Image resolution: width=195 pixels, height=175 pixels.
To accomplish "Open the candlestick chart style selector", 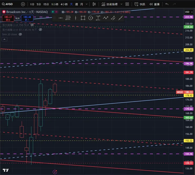I will 94,4.
